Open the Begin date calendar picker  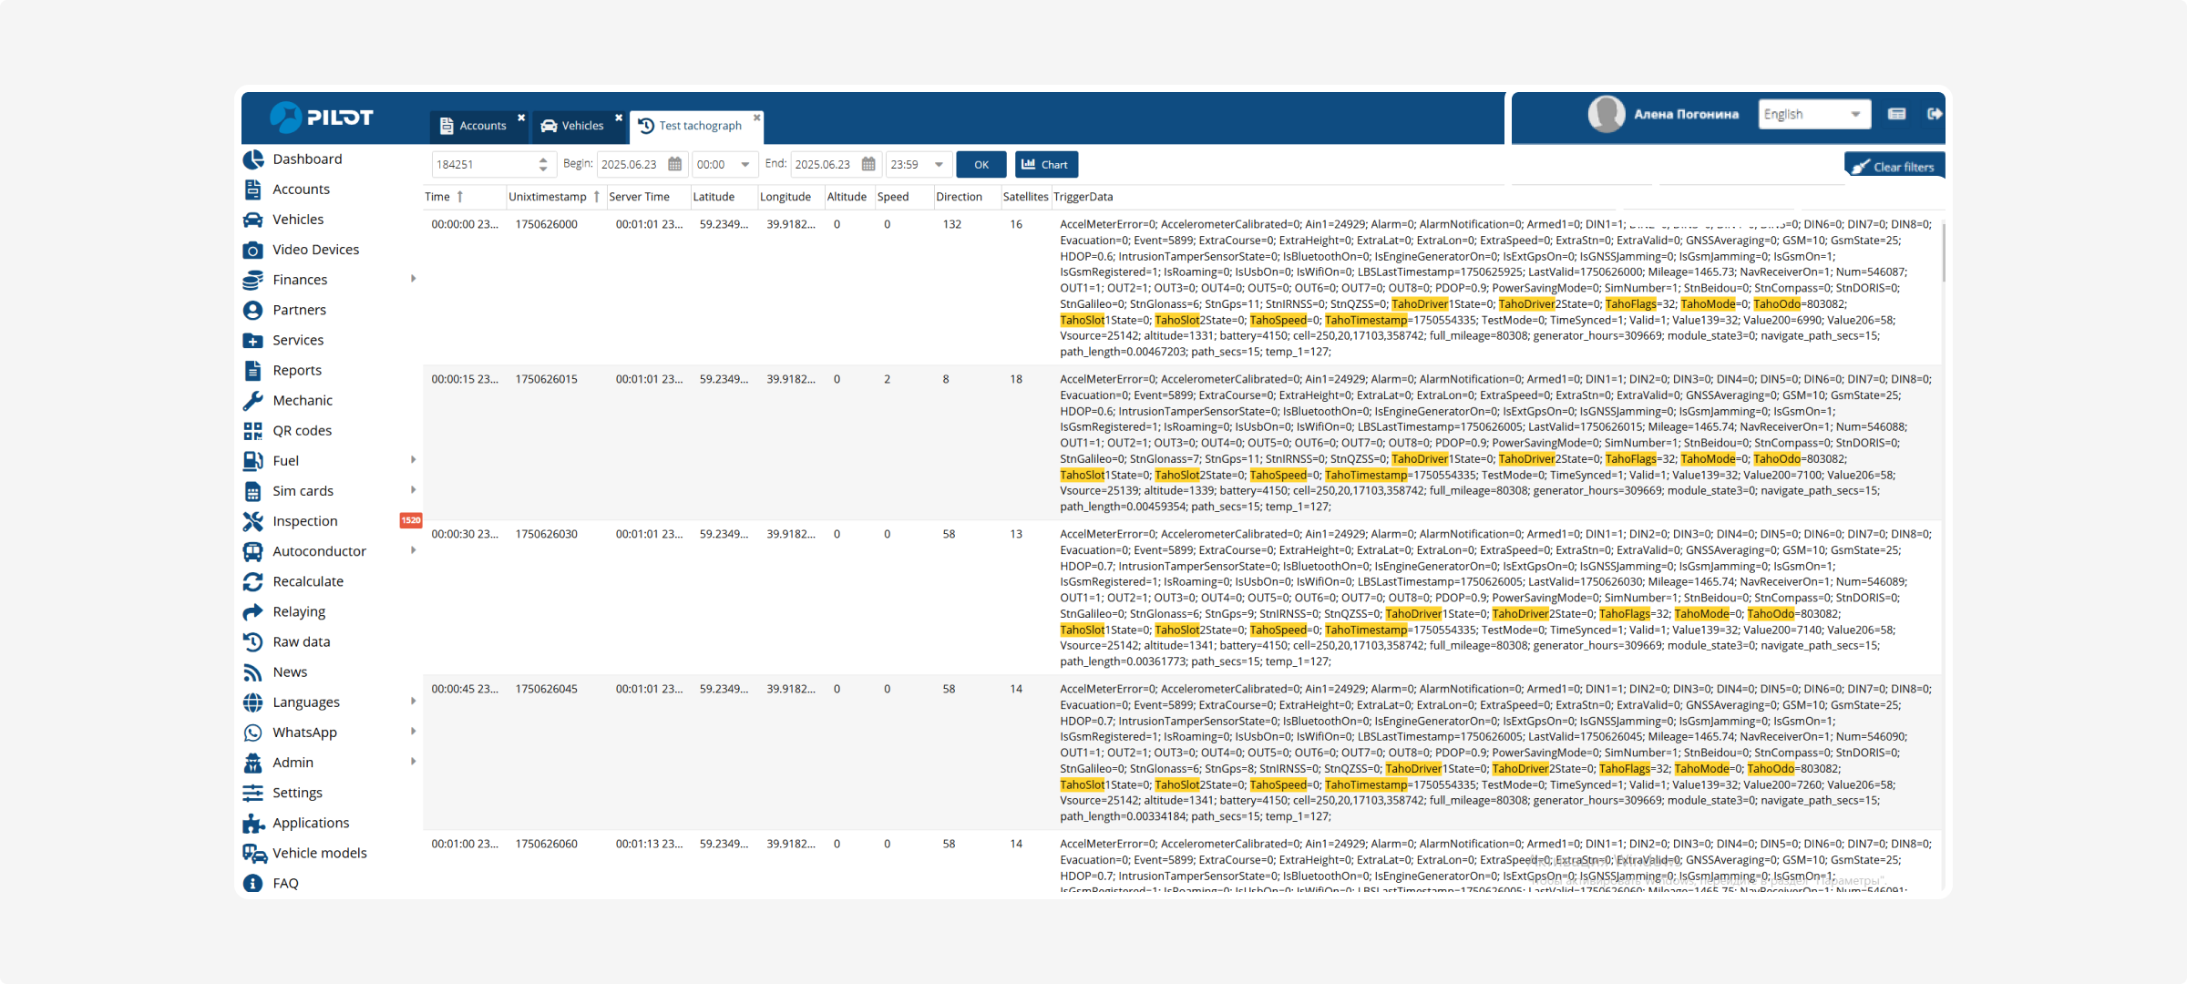coord(675,165)
